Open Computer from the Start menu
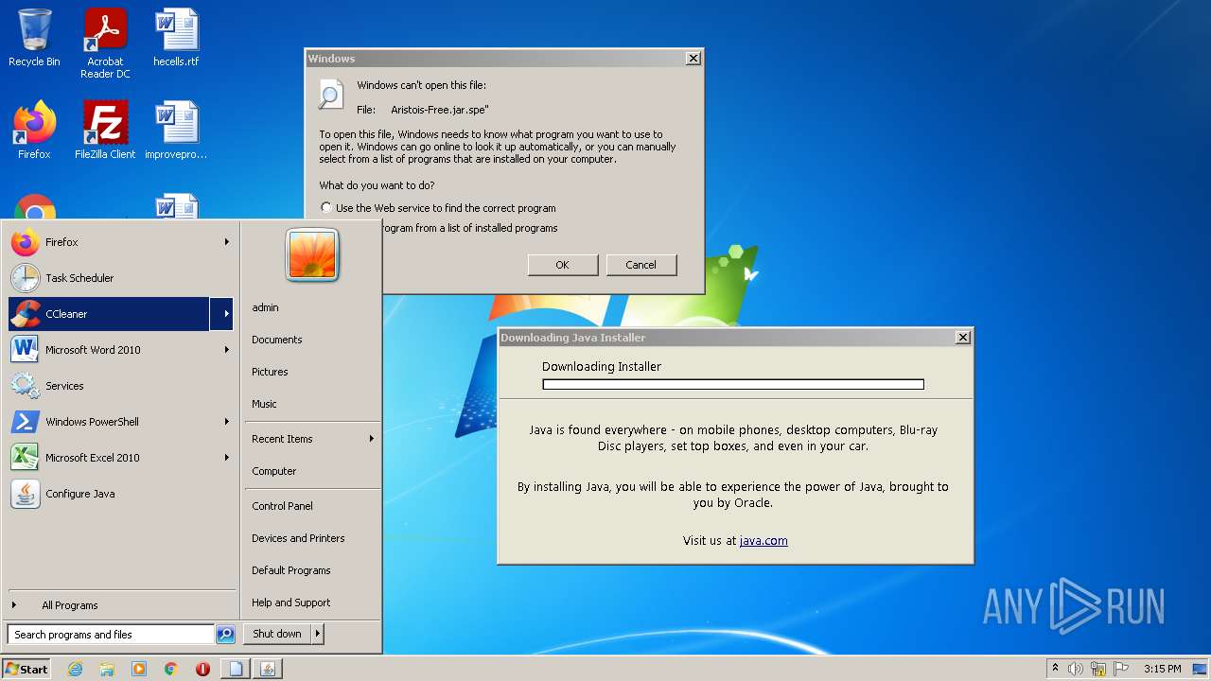 [274, 471]
